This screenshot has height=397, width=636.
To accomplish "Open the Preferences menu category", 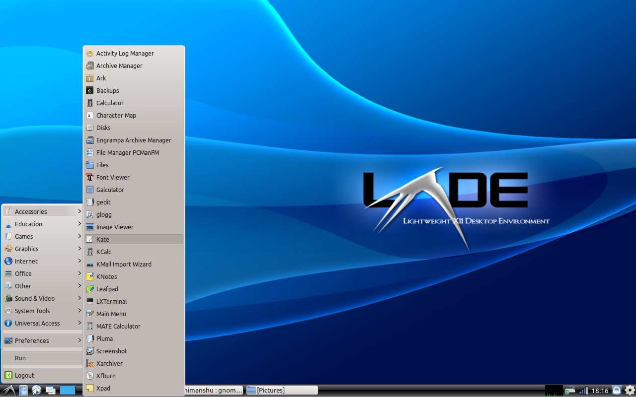I will click(x=43, y=340).
